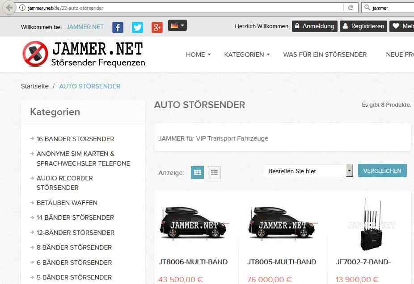Viewport: 414px width, 284px height.
Task: Open 16 BÄNDER STÖRSENDER category
Action: click(x=75, y=139)
